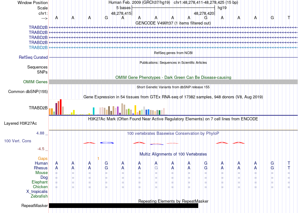Click the bright cyan bar in GTEx chart
Image resolution: width=298 pixels, height=213 pixels.
click(x=93, y=111)
